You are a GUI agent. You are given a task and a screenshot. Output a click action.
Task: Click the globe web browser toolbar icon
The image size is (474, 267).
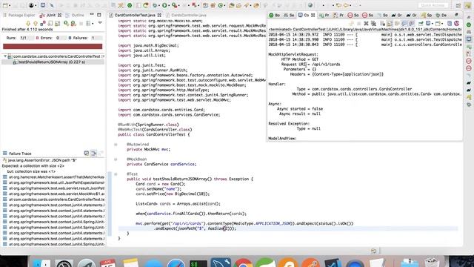click(x=310, y=5)
